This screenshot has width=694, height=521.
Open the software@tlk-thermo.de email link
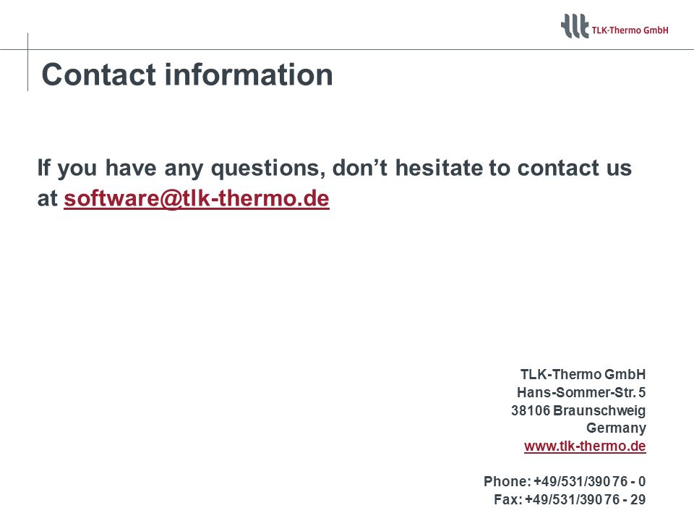[x=197, y=198]
